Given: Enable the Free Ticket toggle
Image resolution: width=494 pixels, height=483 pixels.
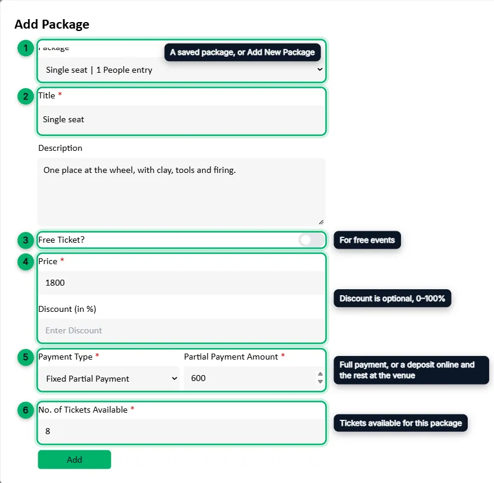Looking at the screenshot, I should point(311,240).
